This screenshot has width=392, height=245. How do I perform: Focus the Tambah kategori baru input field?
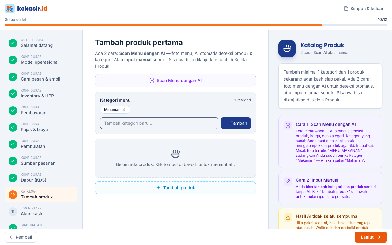coord(159,123)
